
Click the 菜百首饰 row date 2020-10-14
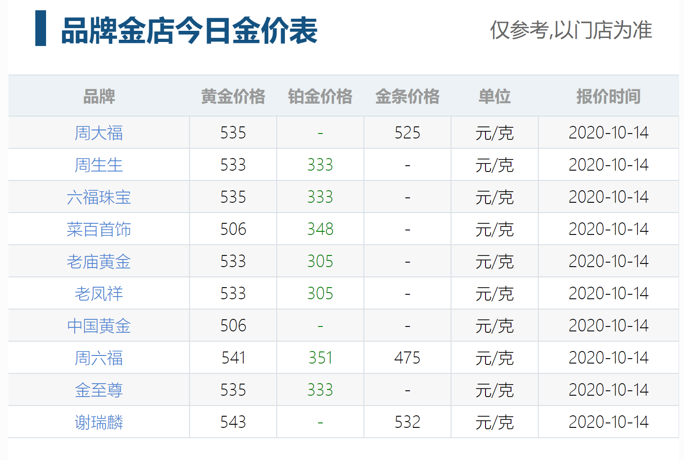(x=608, y=229)
